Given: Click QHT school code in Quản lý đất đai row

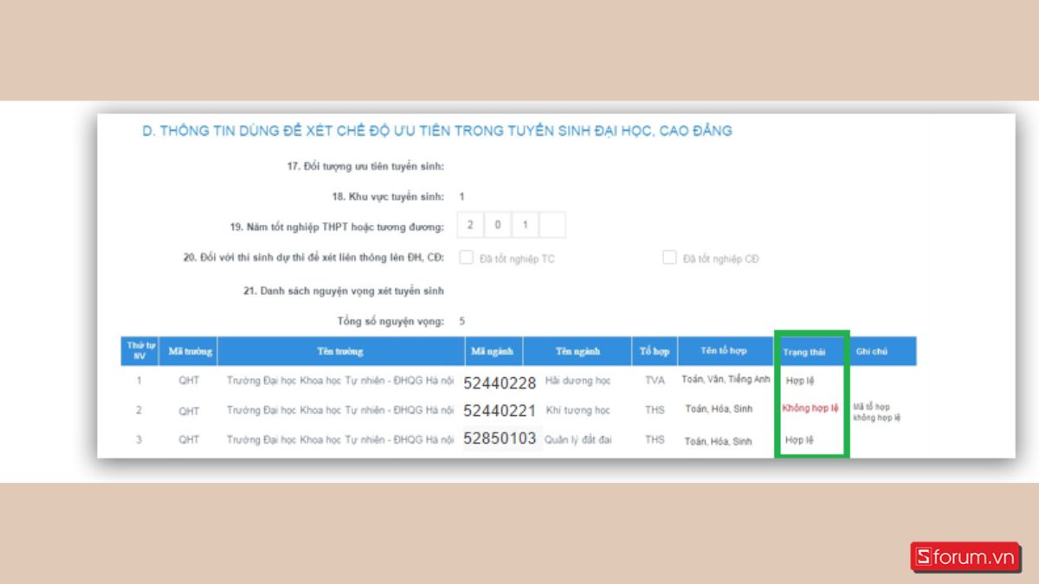Looking at the screenshot, I should click(189, 440).
